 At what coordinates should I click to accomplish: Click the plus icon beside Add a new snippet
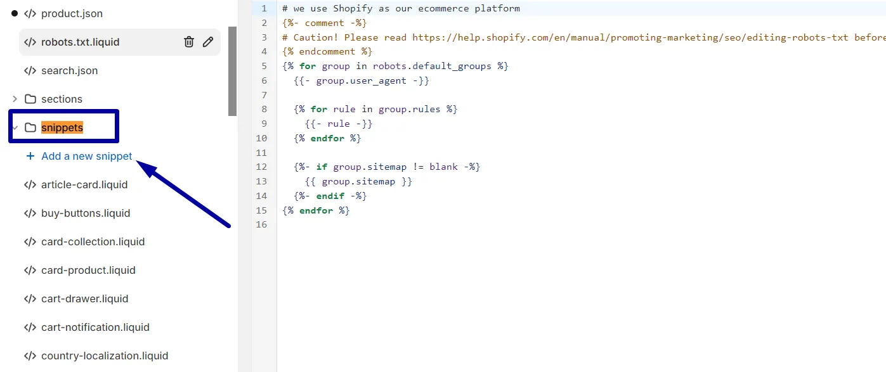pyautogui.click(x=30, y=156)
